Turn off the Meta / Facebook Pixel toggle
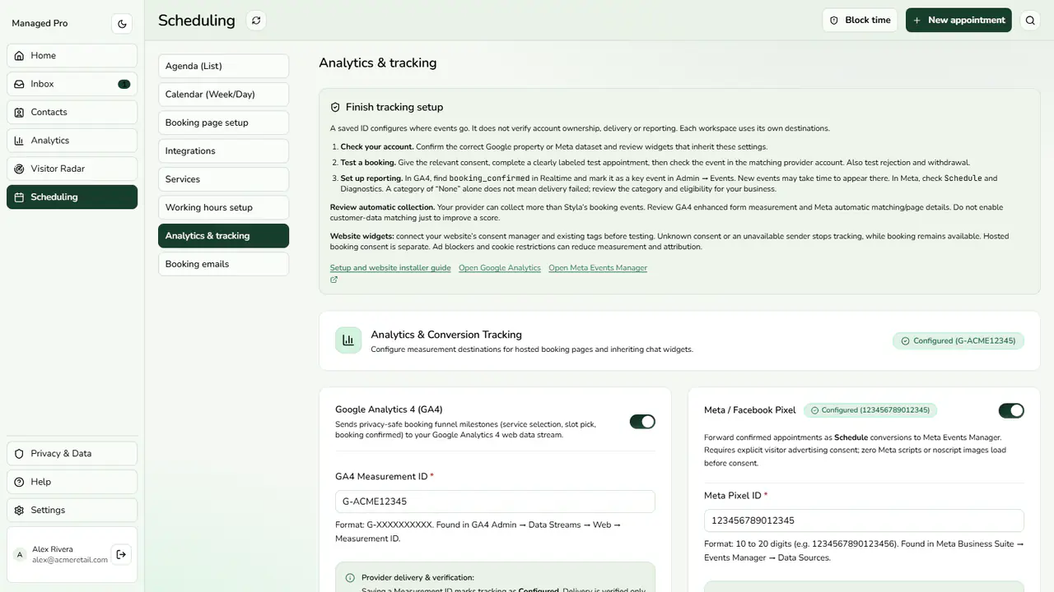This screenshot has height=592, width=1054. [1011, 410]
